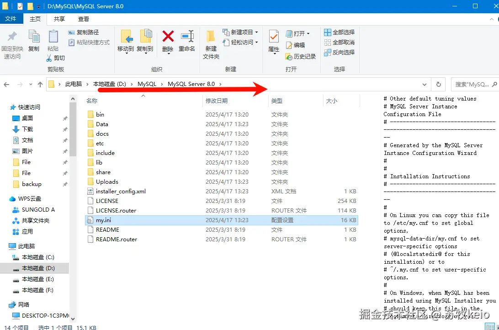
Task: Click the Cut scissors button
Action: 56,58
